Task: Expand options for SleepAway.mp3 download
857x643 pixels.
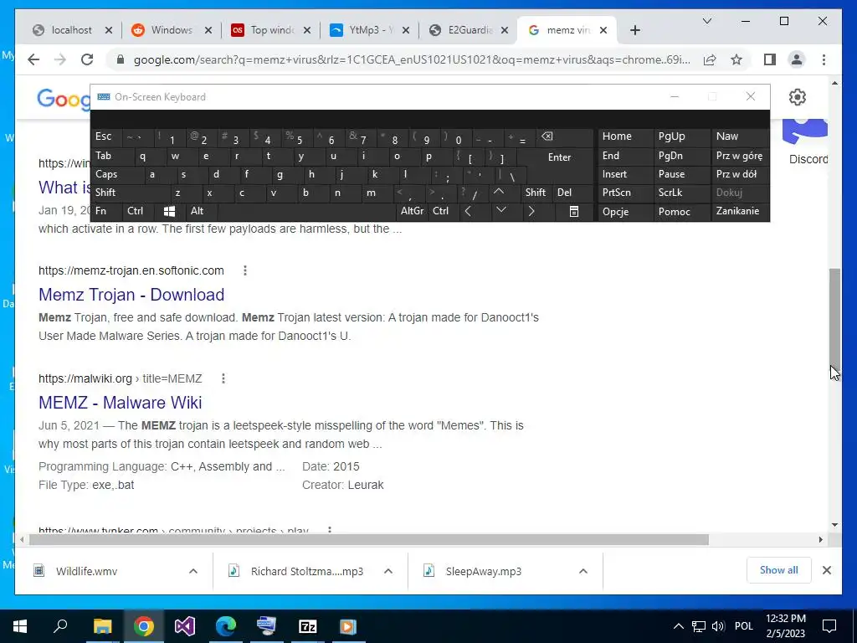Action: [x=583, y=571]
